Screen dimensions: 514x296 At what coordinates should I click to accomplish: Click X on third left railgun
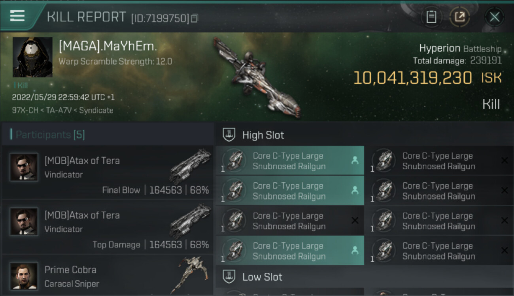pos(355,221)
